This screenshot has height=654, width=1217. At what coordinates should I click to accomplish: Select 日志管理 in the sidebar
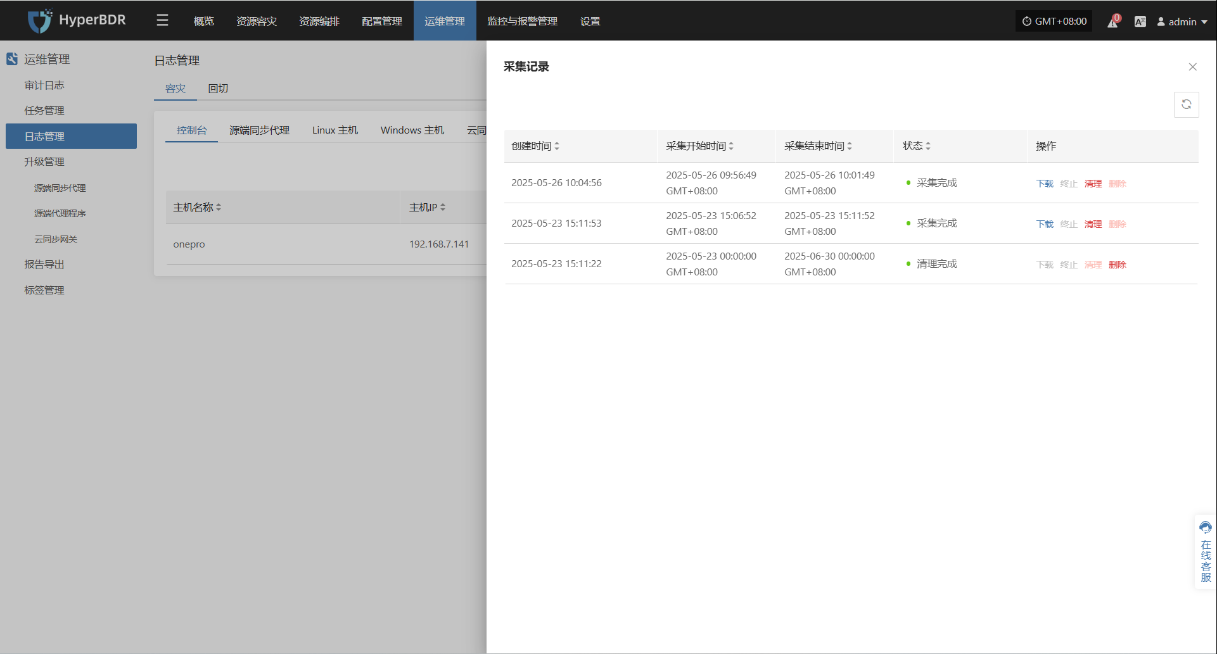click(71, 136)
